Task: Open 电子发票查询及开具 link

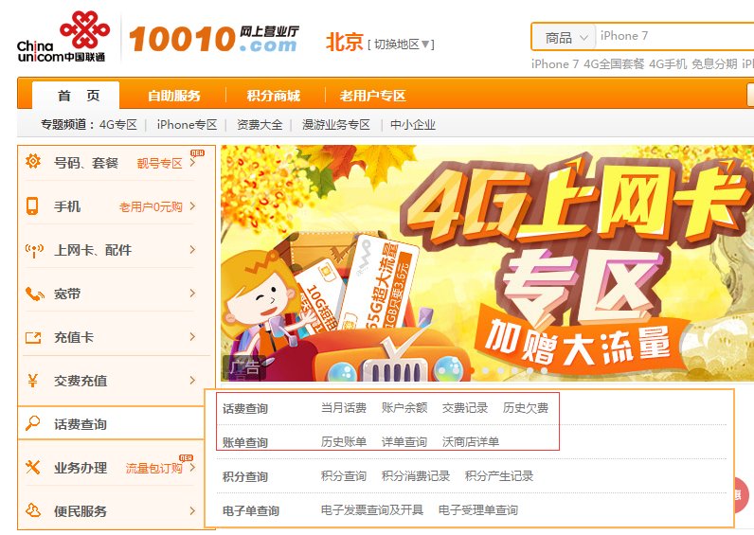Action: pyautogui.click(x=372, y=510)
